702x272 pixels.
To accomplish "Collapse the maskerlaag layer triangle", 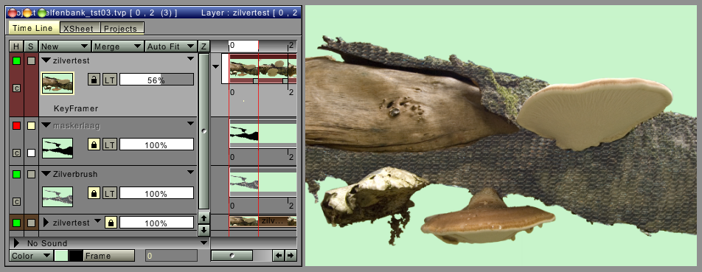I will [x=46, y=125].
